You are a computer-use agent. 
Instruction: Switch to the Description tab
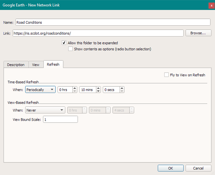pyautogui.click(x=16, y=65)
